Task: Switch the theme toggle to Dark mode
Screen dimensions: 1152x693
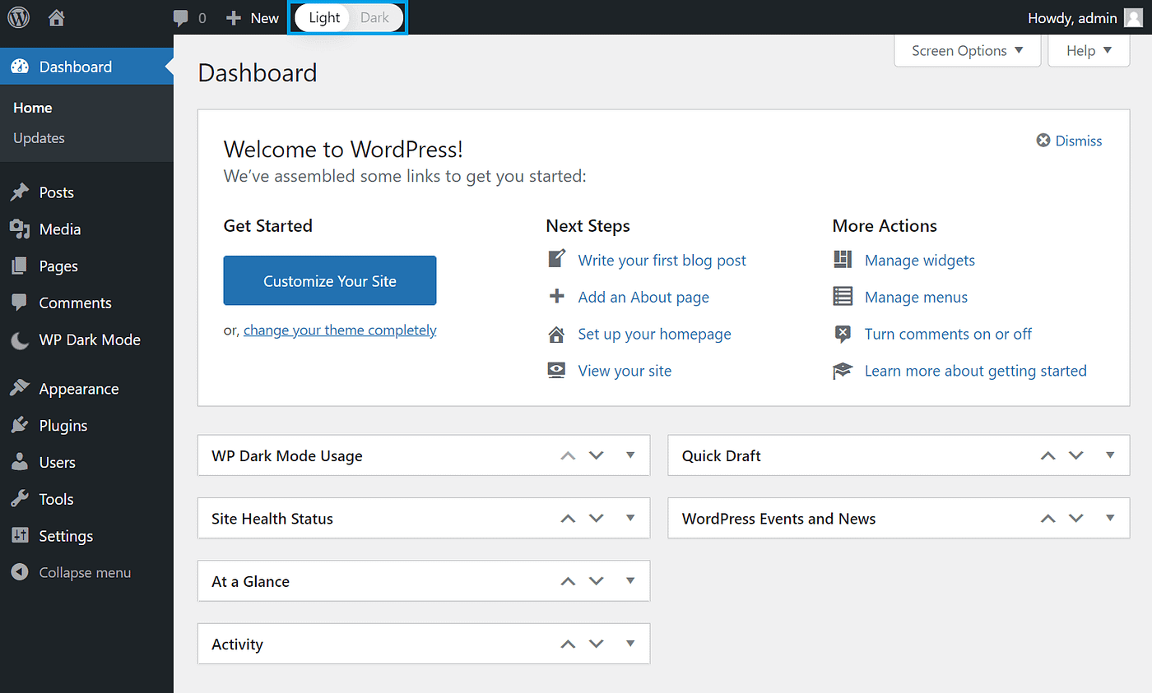Action: point(374,17)
